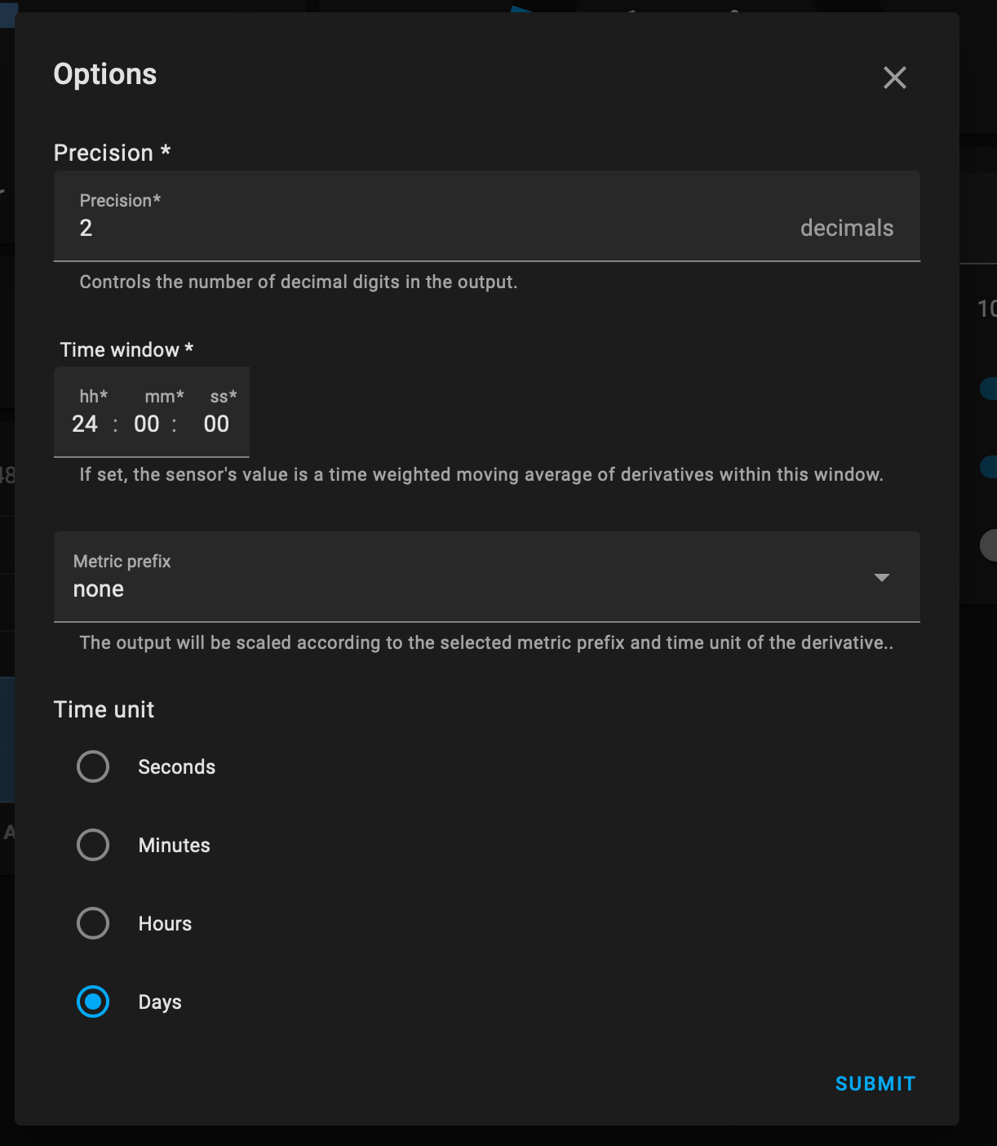This screenshot has height=1146, width=997.
Task: Open the Metric prefix dropdown arrow
Action: coord(881,578)
